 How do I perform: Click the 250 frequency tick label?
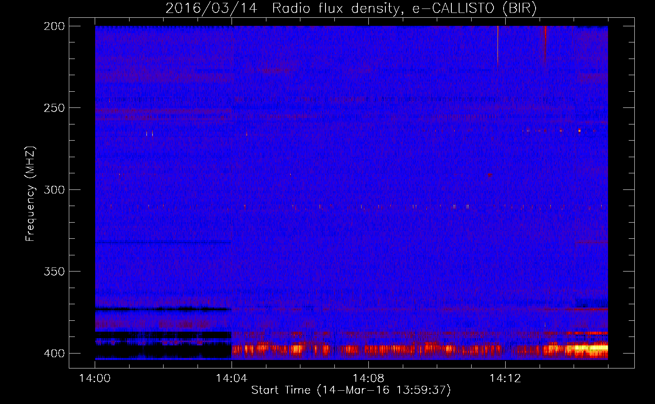coord(54,108)
